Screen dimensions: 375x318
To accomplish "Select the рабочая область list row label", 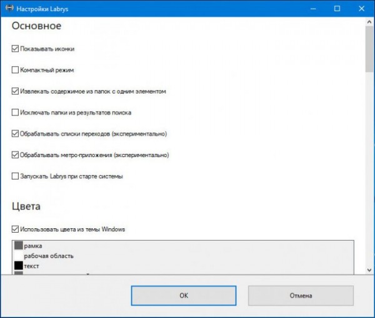I will pos(49,256).
